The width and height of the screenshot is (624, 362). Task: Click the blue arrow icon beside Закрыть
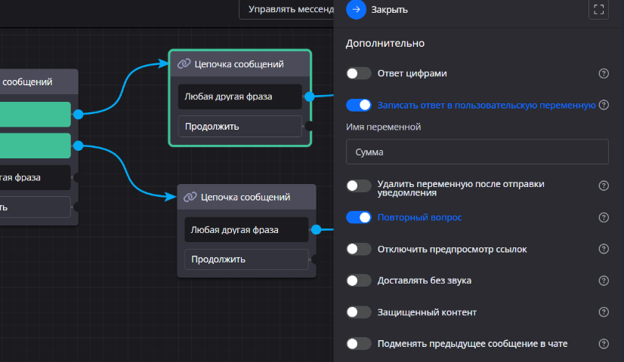[356, 10]
